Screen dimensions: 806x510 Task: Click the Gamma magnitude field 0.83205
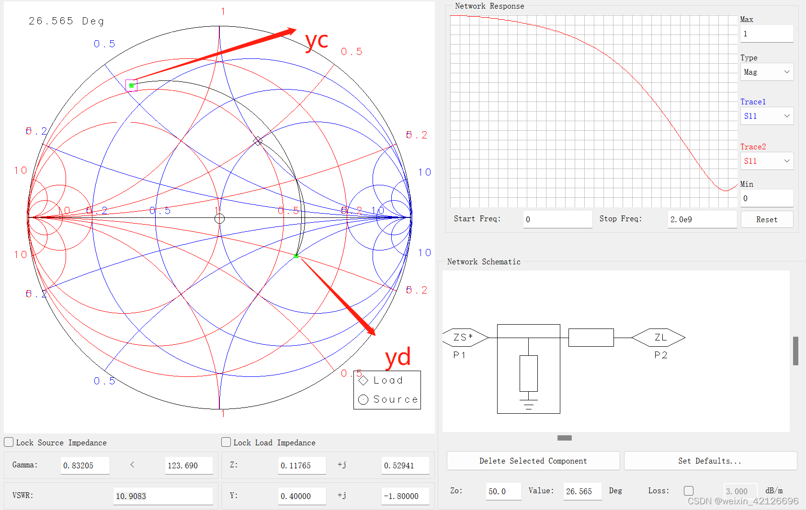point(85,465)
